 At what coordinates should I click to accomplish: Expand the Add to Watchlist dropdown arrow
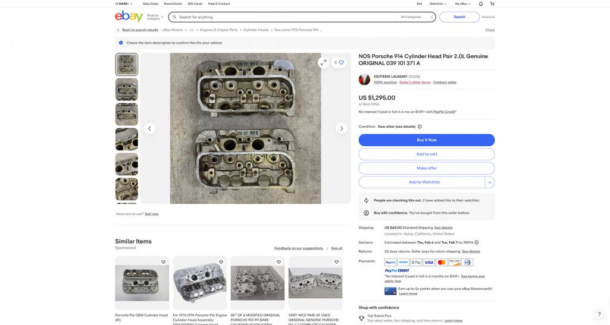pyautogui.click(x=490, y=182)
